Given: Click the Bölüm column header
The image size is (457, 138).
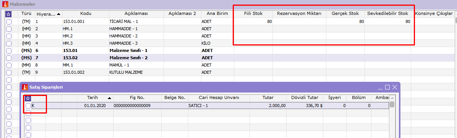Looking at the screenshot, I should [358, 98].
